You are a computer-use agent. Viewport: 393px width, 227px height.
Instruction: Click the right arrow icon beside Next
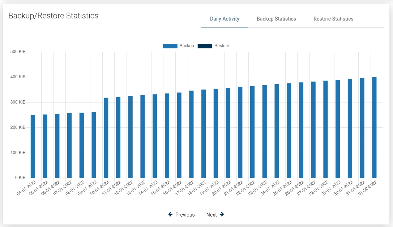click(222, 214)
